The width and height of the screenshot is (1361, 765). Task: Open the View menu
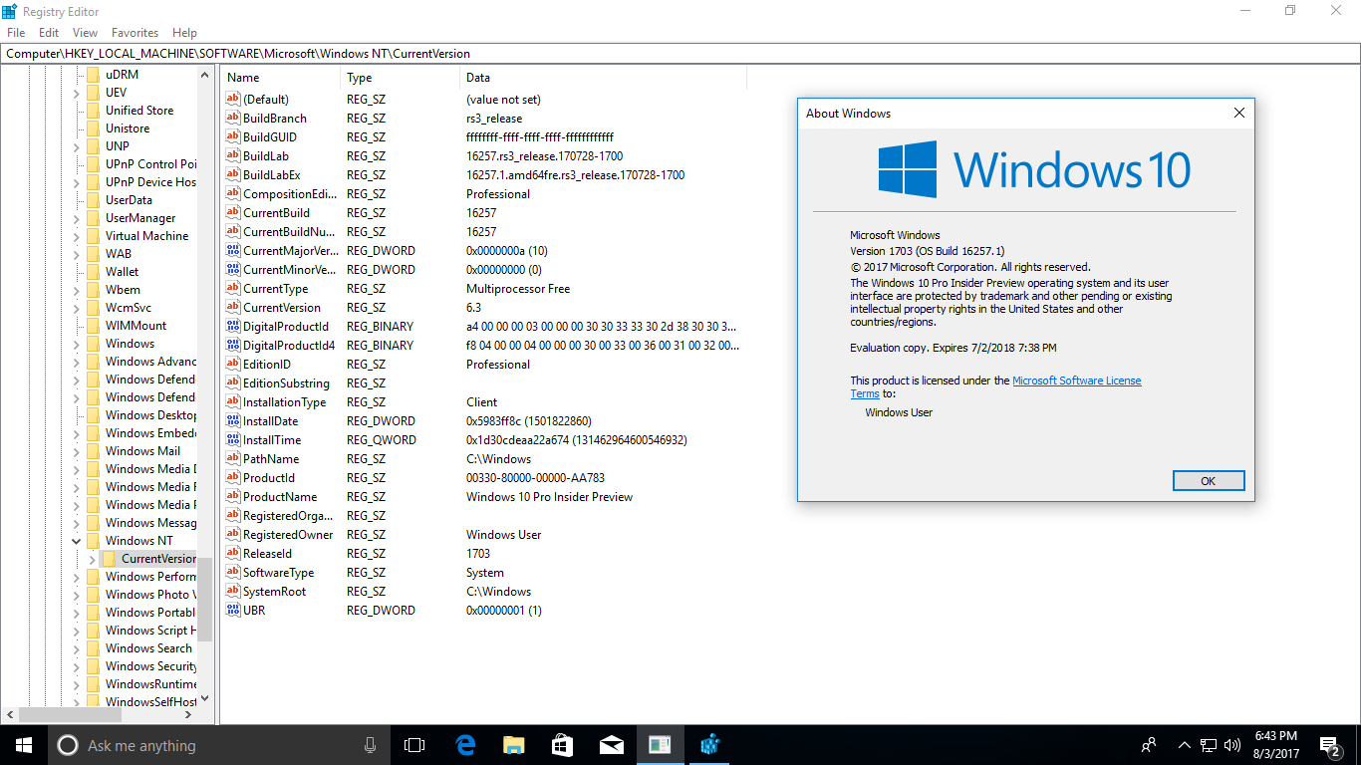pyautogui.click(x=85, y=33)
